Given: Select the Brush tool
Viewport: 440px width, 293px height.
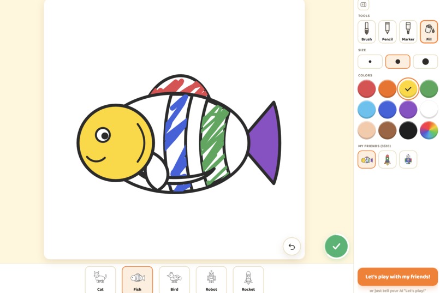Looking at the screenshot, I should [366, 32].
